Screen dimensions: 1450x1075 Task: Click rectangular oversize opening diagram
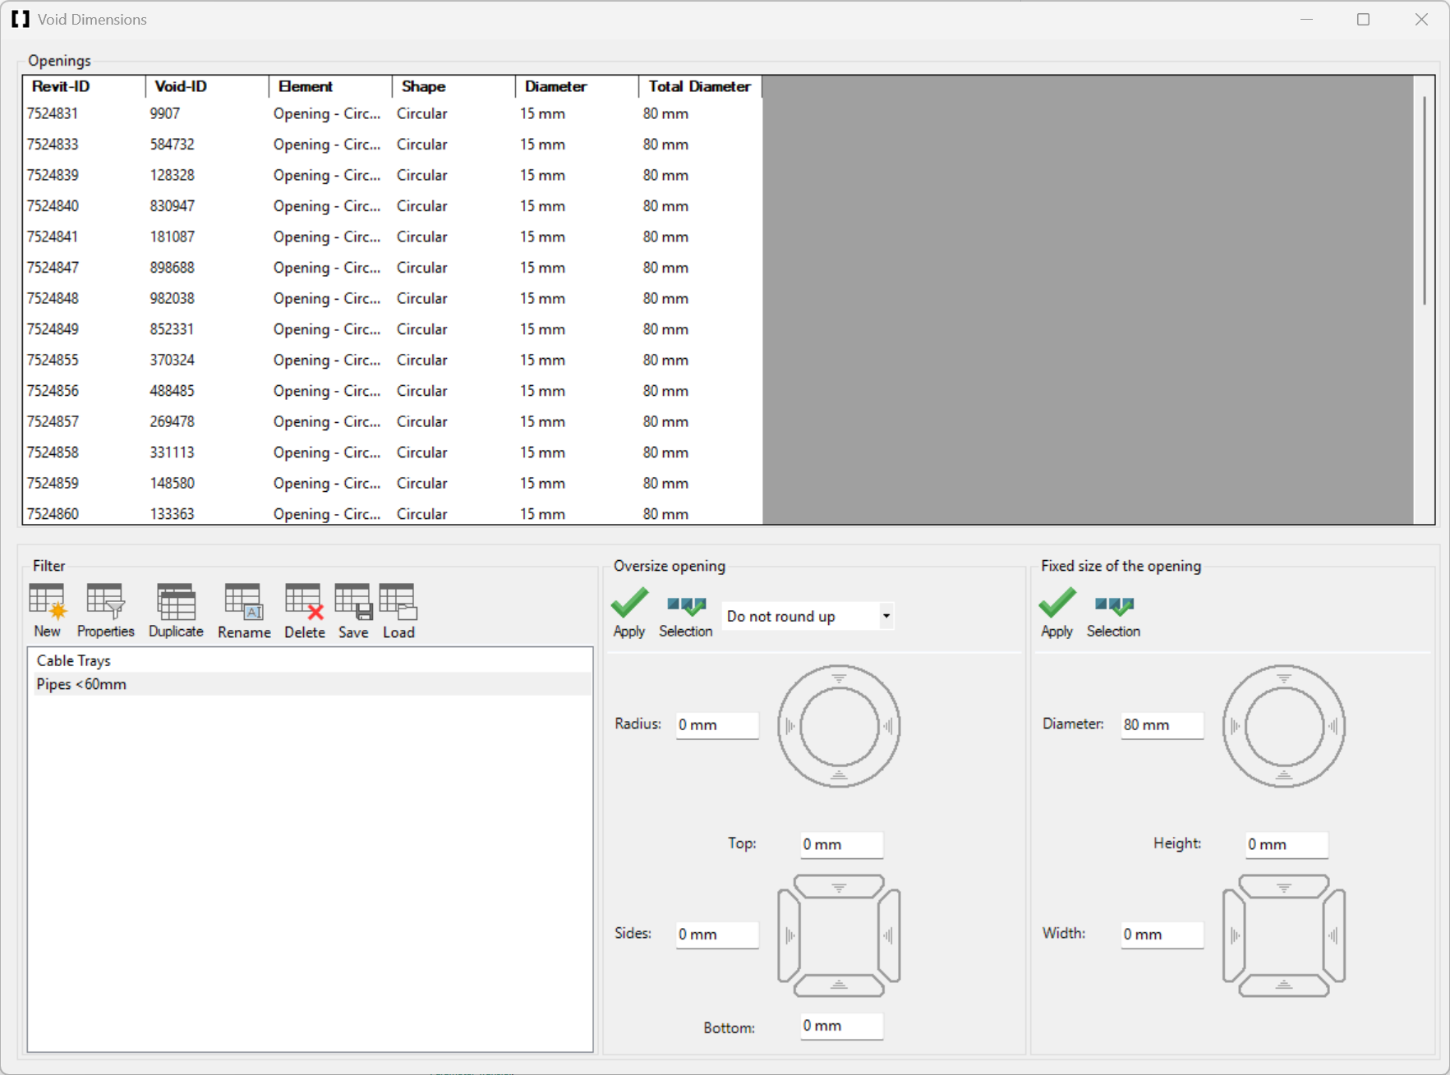[x=839, y=935]
